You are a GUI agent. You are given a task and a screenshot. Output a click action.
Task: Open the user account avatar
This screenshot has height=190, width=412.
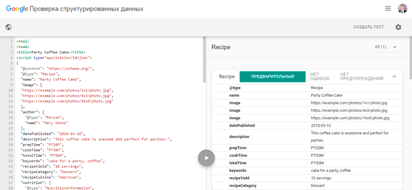pyautogui.click(x=402, y=8)
